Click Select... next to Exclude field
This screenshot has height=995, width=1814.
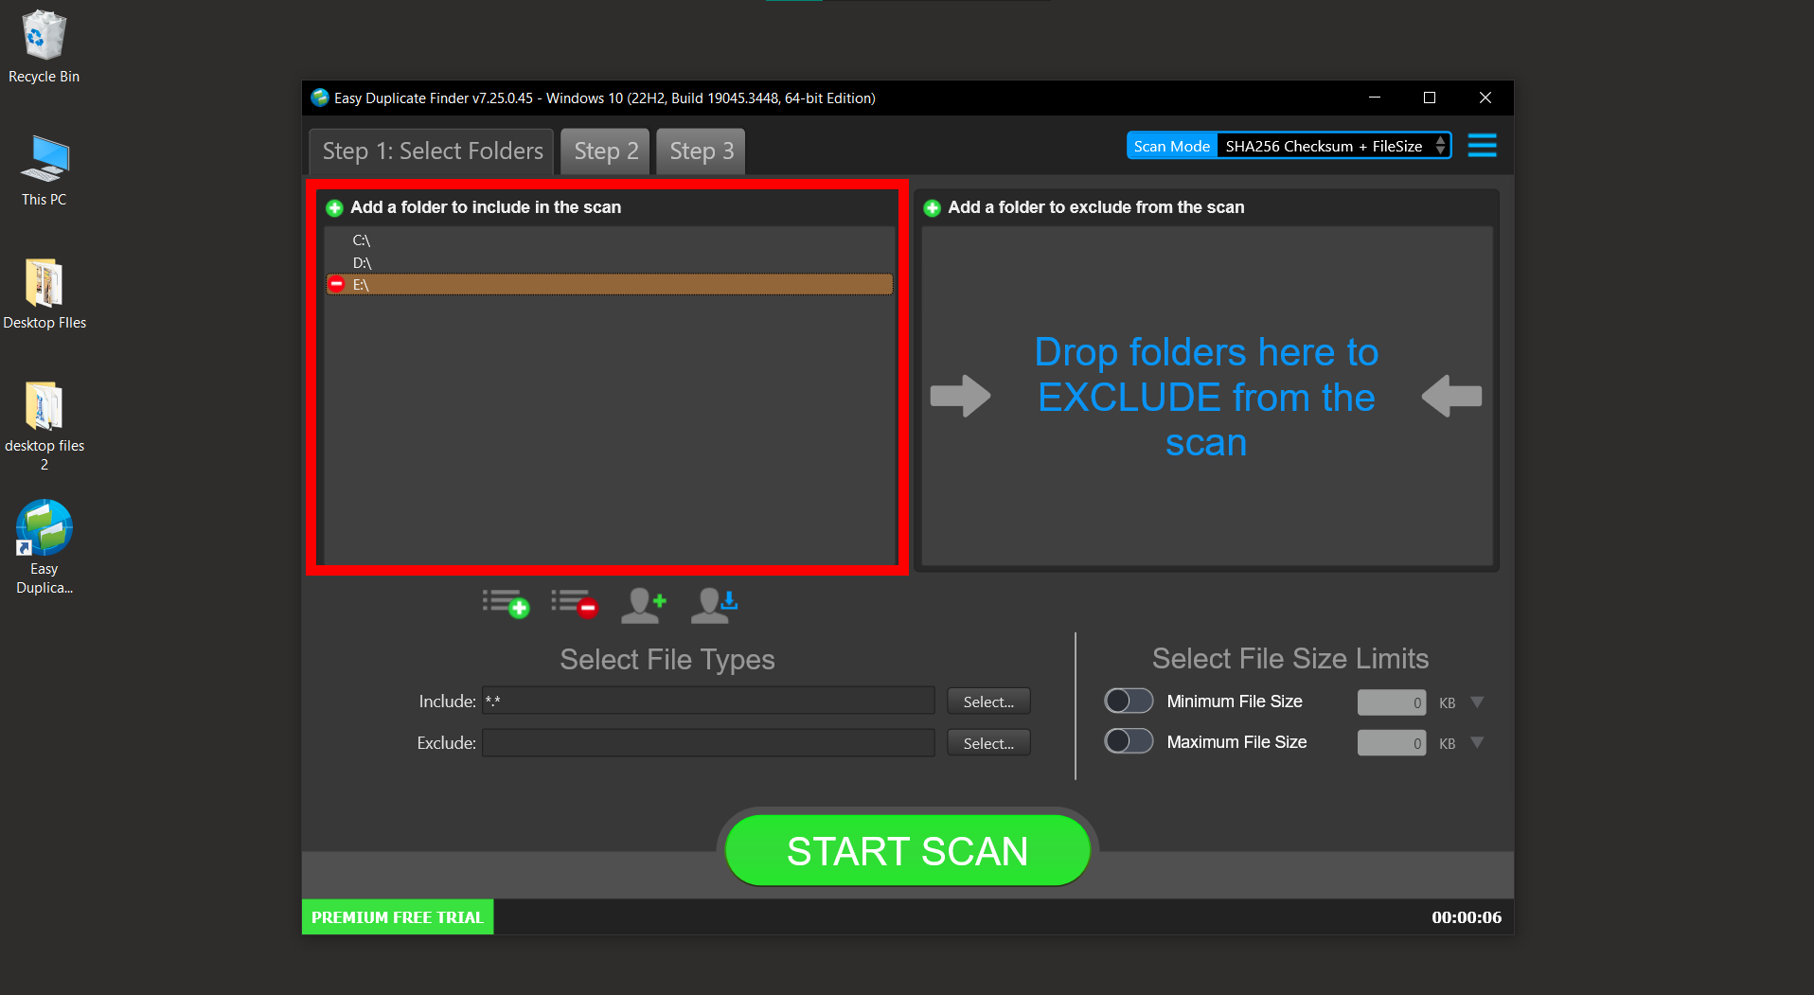[x=988, y=743]
